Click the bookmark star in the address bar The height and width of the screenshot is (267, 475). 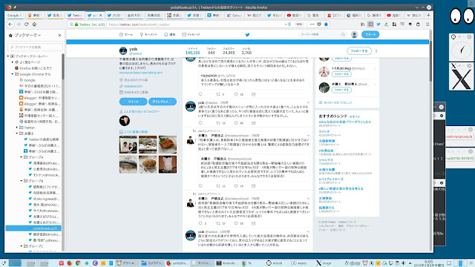[326, 24]
